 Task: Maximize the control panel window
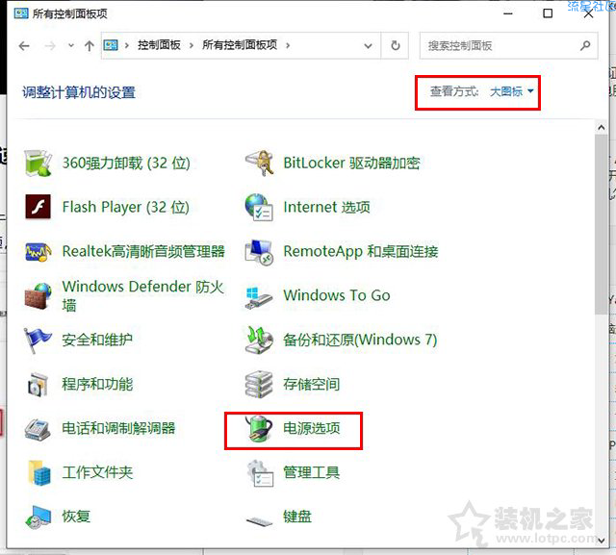[x=548, y=13]
